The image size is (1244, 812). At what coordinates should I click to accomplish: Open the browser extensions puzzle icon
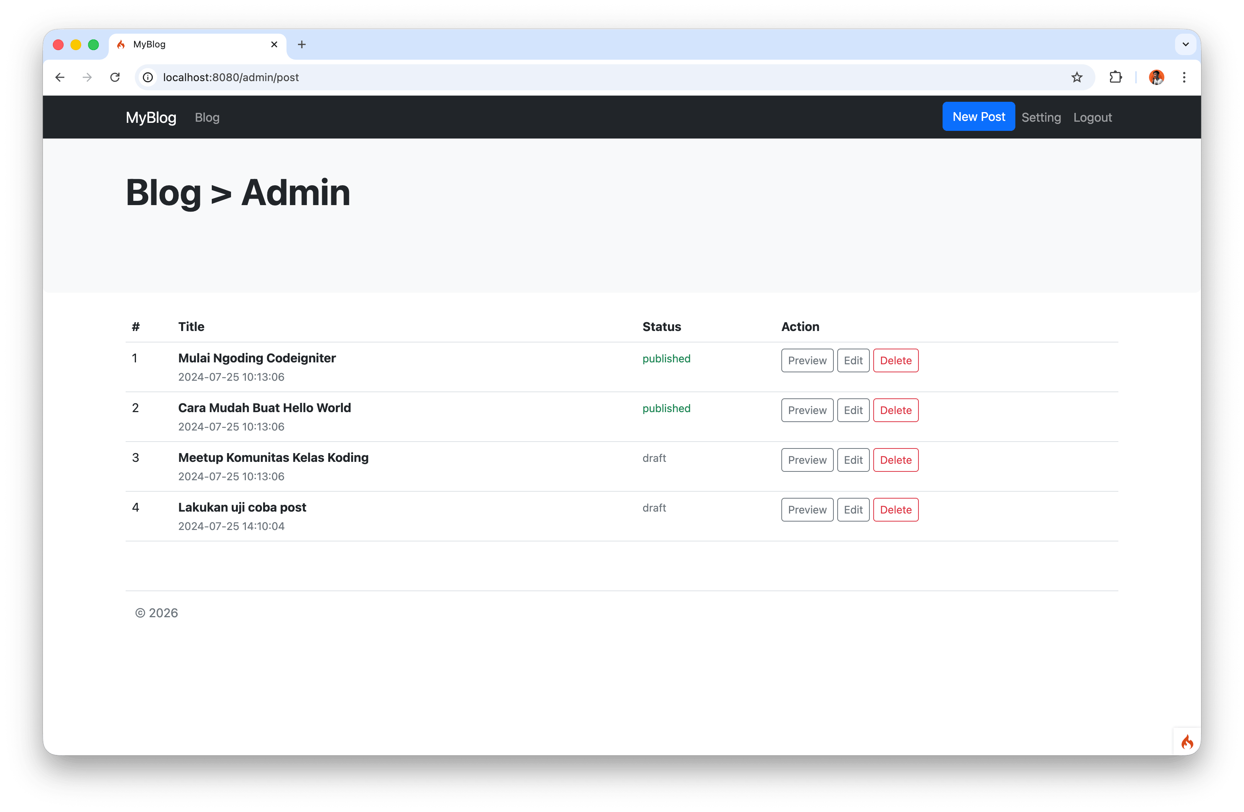1115,77
